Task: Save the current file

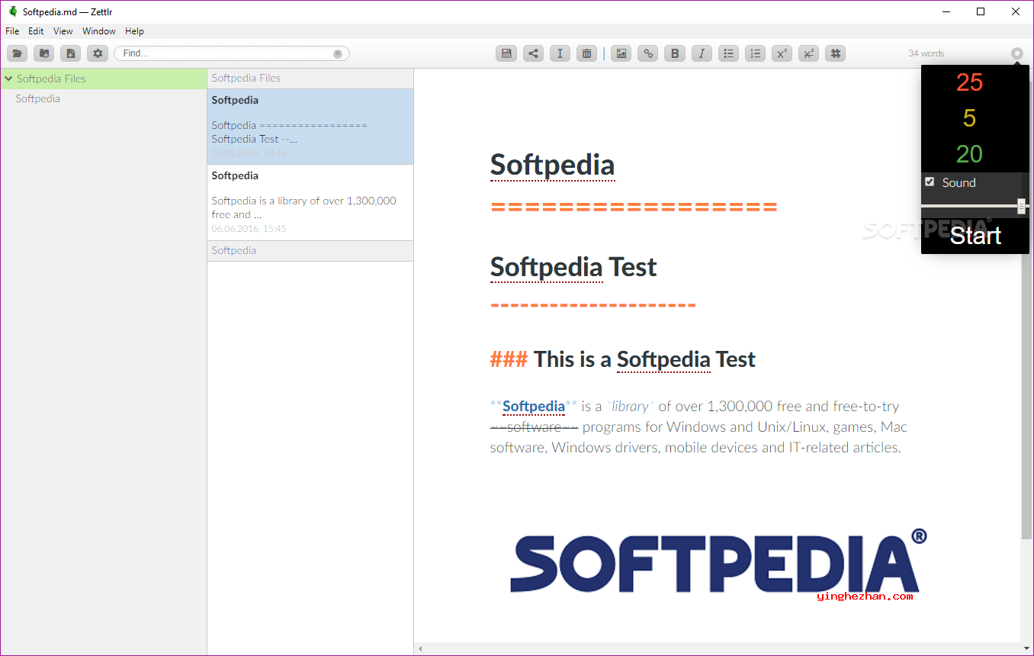Action: pyautogui.click(x=506, y=53)
